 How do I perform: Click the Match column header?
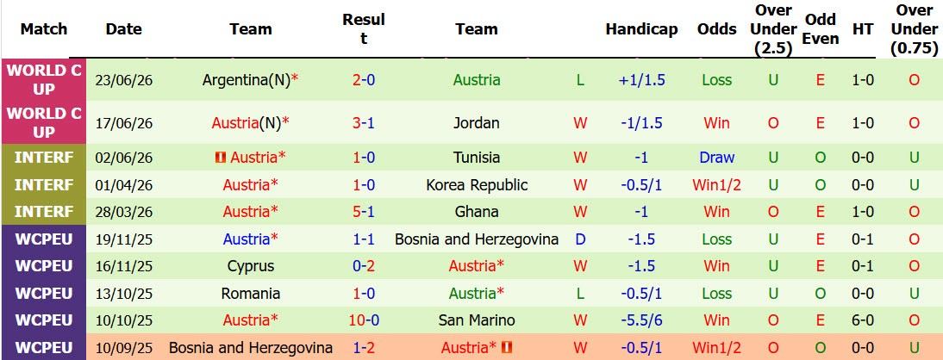(x=43, y=28)
